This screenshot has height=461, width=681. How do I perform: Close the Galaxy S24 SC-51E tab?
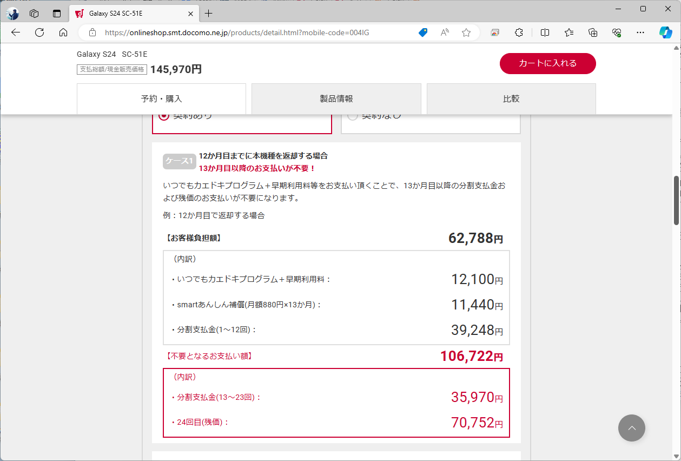pyautogui.click(x=190, y=14)
